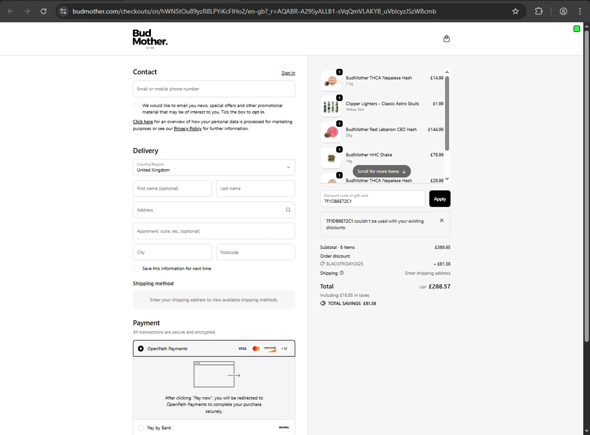590x435 pixels.
Task: Click Scroll for more items pill
Action: [382, 171]
